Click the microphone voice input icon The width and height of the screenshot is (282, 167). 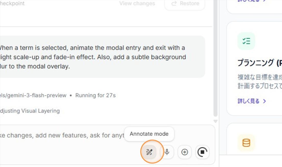[x=167, y=152]
